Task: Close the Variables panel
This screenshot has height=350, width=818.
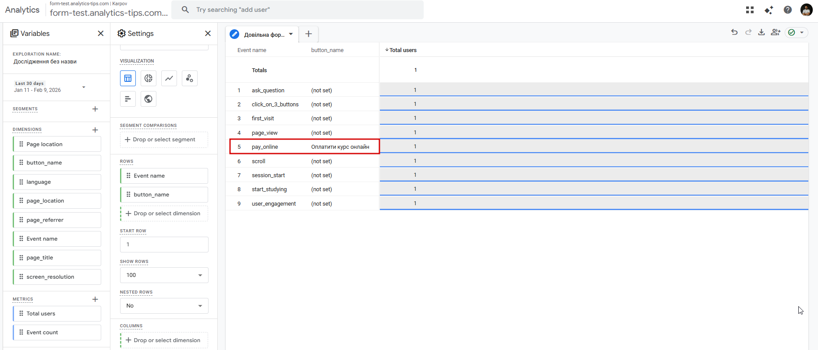Action: click(x=101, y=33)
